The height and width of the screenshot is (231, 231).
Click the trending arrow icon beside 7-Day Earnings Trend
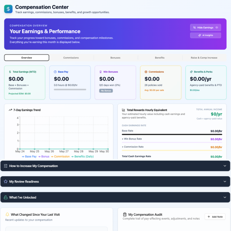(x=10, y=110)
